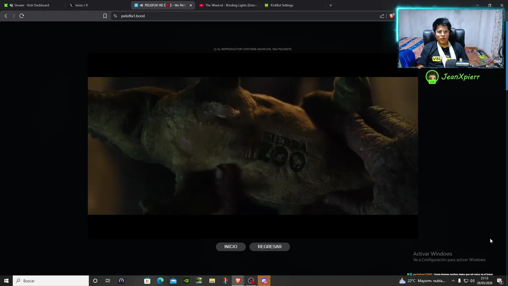Image resolution: width=508 pixels, height=286 pixels.
Task: Switch to the Inicio / X tab
Action: [x=98, y=5]
